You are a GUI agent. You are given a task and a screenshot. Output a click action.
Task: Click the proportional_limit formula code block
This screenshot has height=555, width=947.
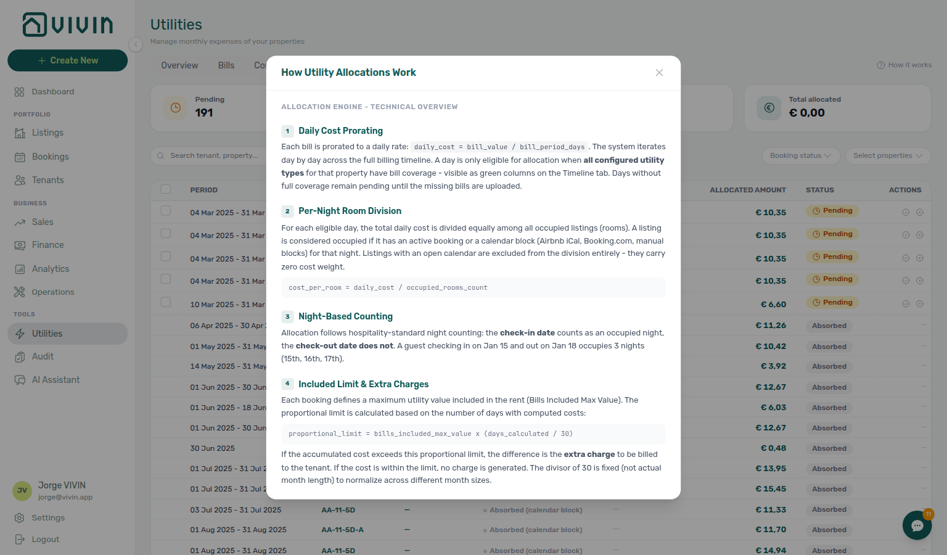click(473, 434)
